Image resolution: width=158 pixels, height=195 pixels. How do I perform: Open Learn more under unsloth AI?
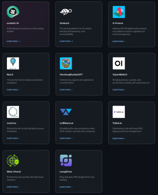(x=13, y=41)
